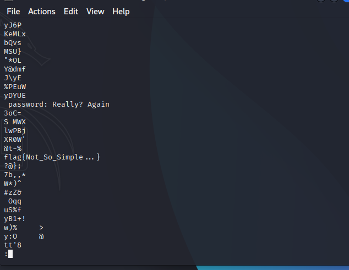Click the terminal line '@t-%'
The image size is (349, 270).
[13, 148]
